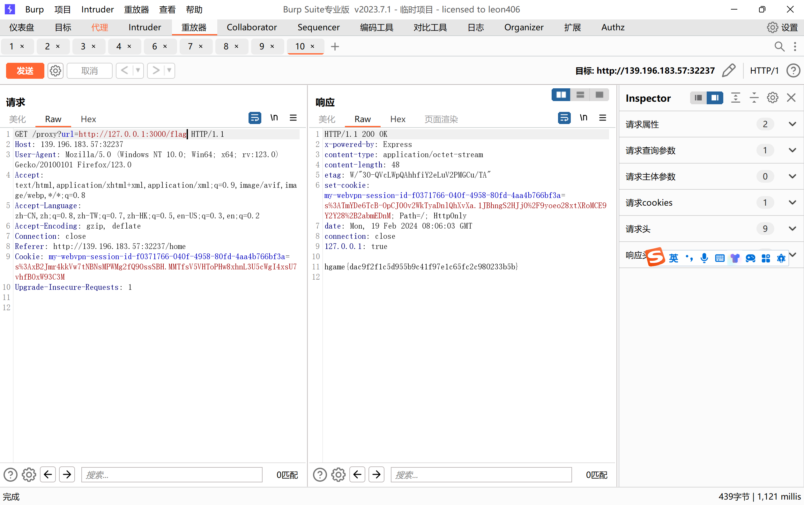Viewport: 804px width, 505px height.
Task: Select response Hex tab
Action: 398,119
